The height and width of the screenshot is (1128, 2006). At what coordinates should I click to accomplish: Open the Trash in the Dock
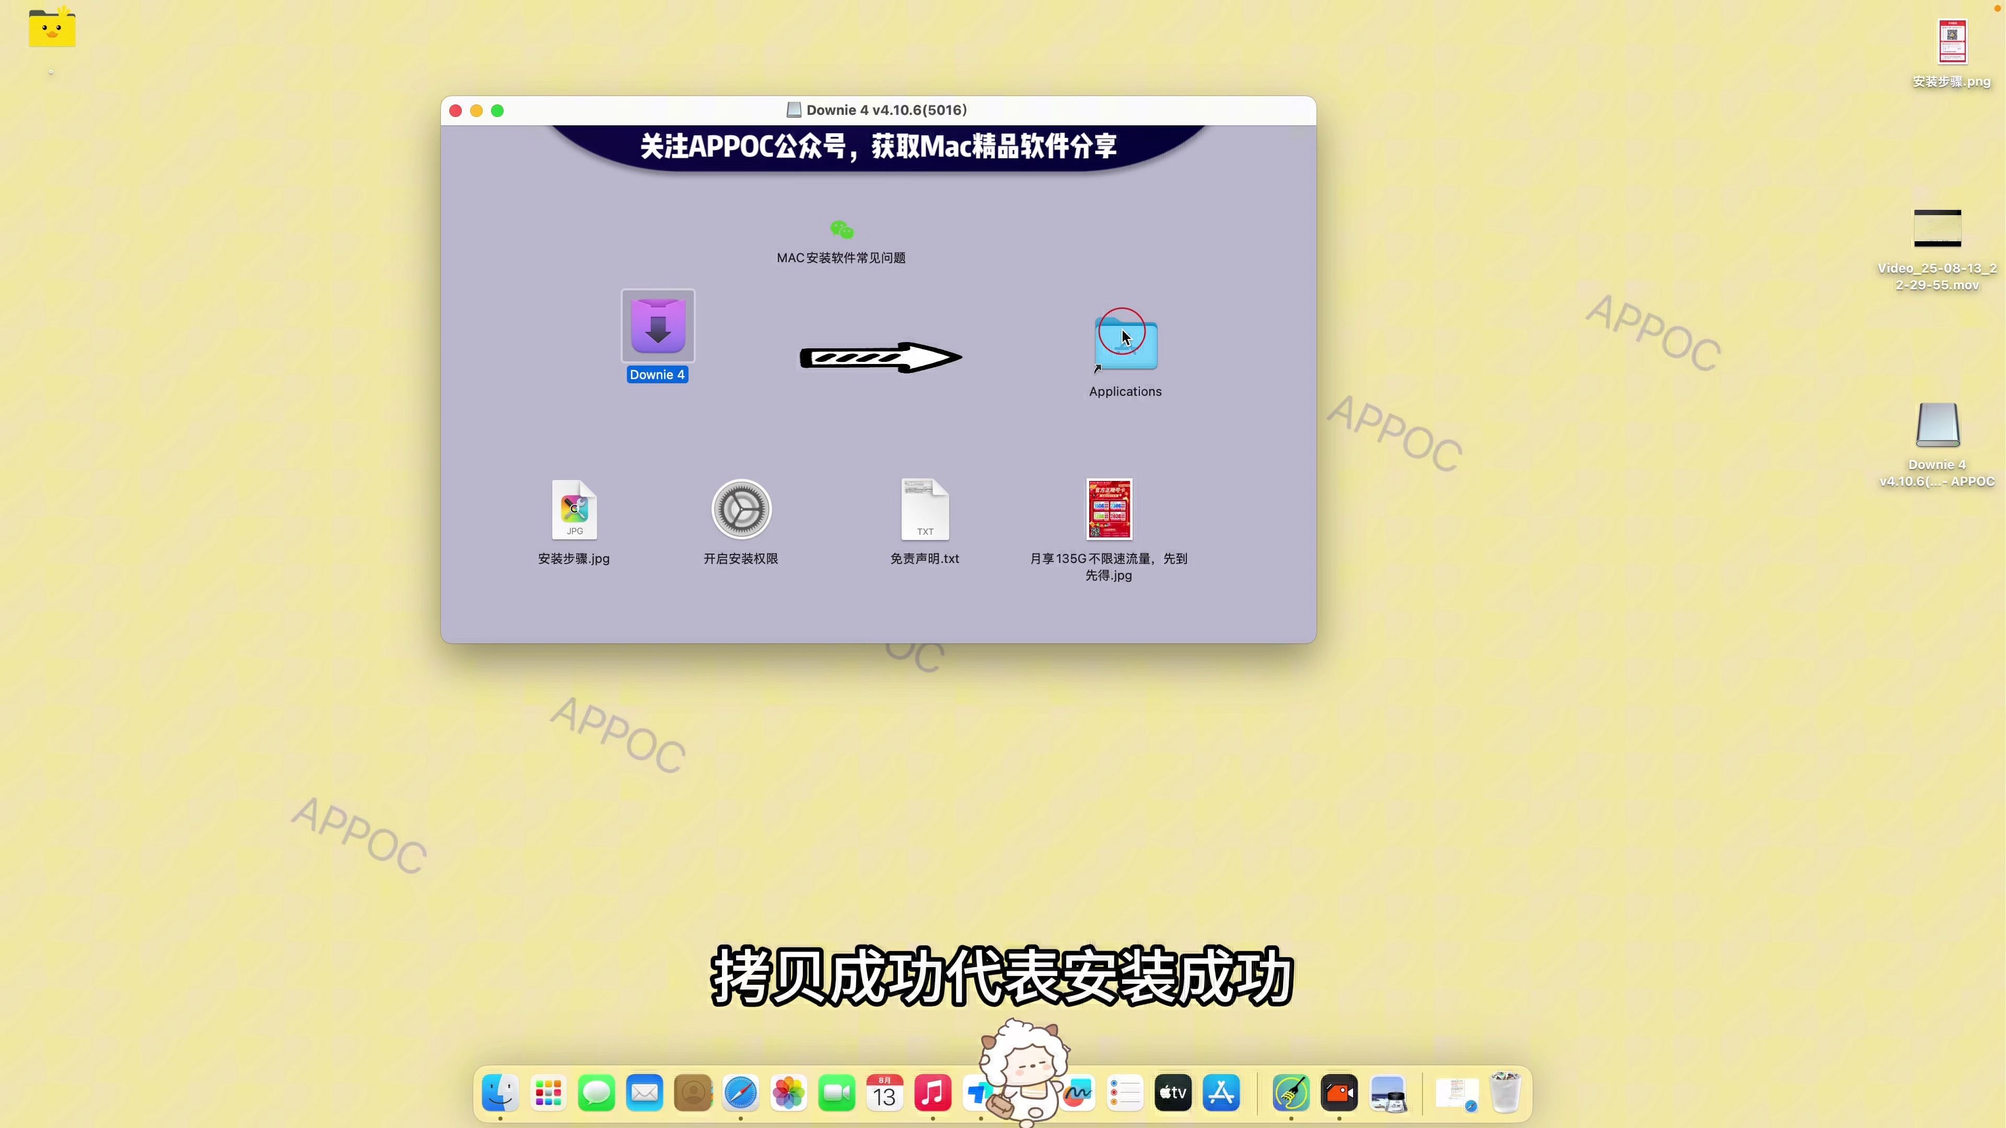coord(1505,1093)
